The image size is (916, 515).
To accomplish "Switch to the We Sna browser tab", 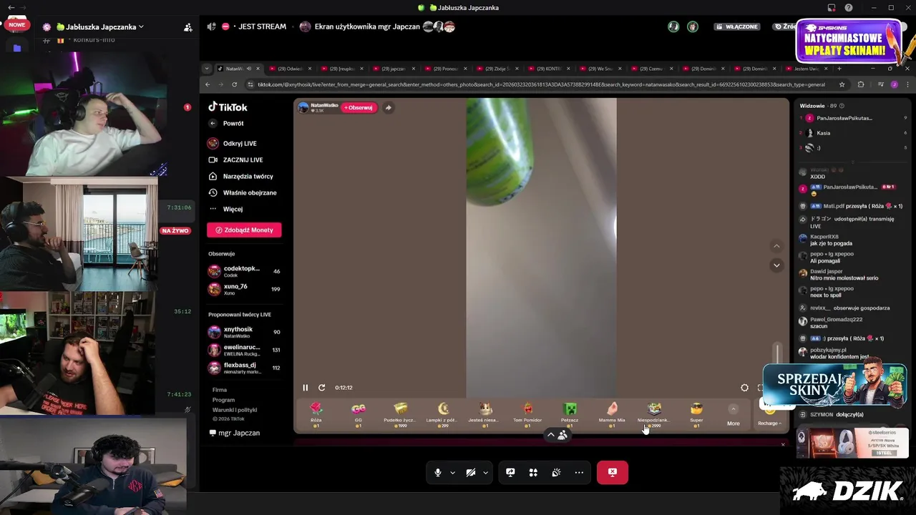I will coord(602,69).
